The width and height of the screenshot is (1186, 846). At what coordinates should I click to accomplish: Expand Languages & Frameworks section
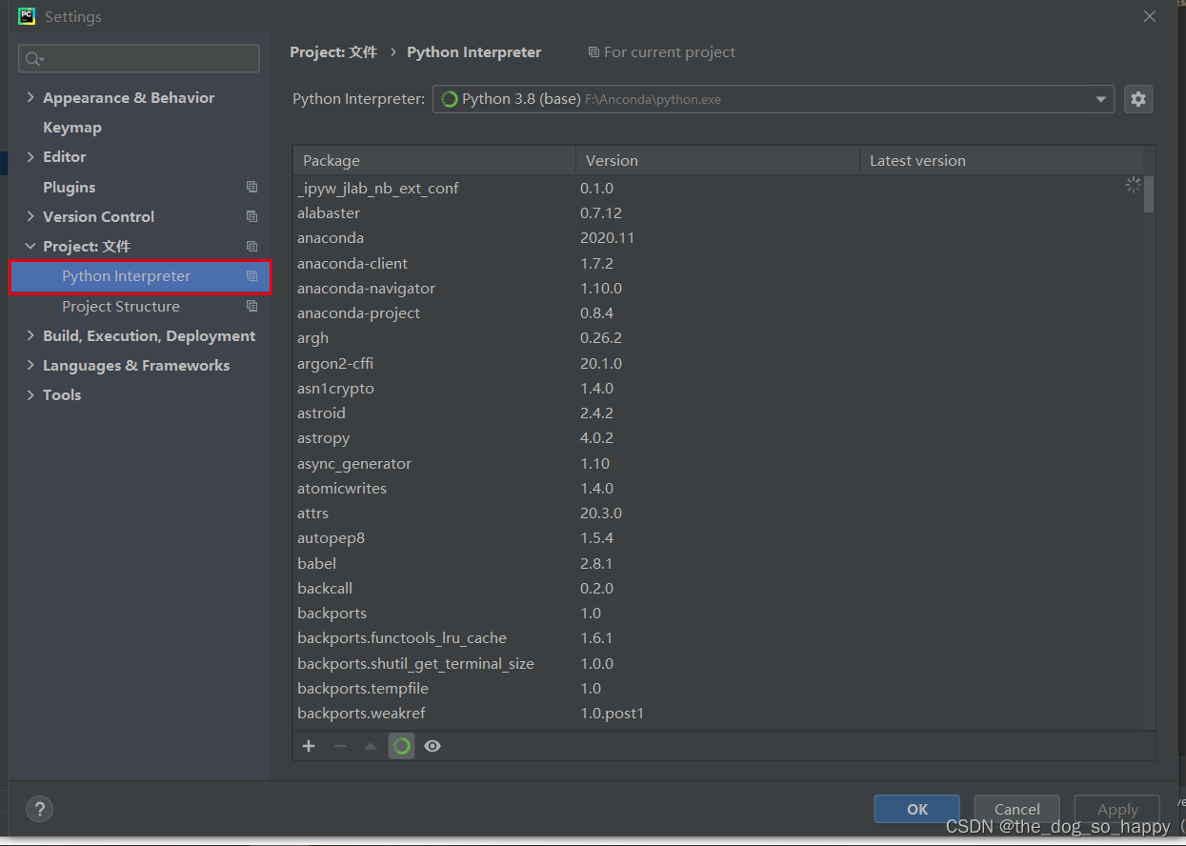[x=30, y=365]
